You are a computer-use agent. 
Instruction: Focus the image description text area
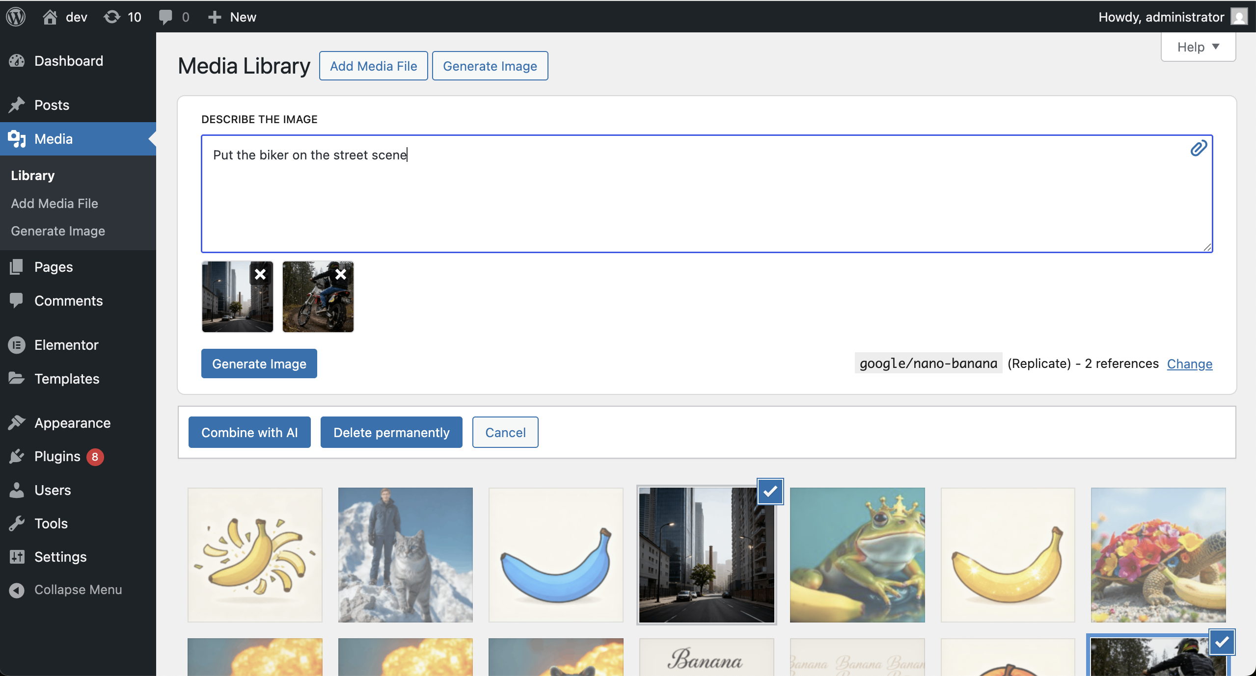click(707, 194)
